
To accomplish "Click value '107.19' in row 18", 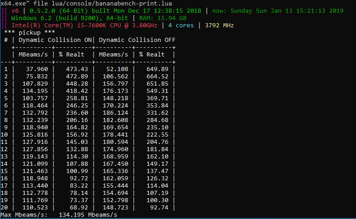I will pyautogui.click(x=157, y=193).
